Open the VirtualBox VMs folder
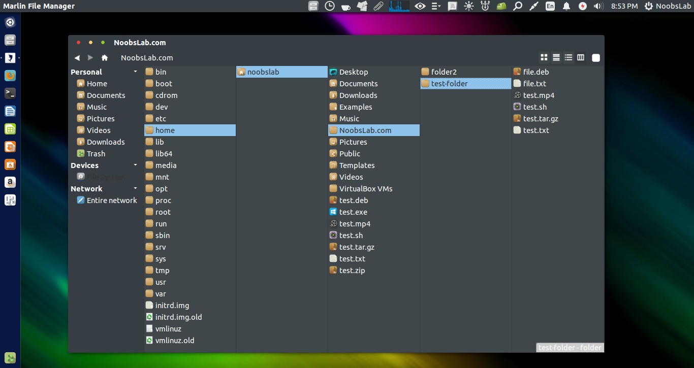The width and height of the screenshot is (694, 368). point(374,189)
